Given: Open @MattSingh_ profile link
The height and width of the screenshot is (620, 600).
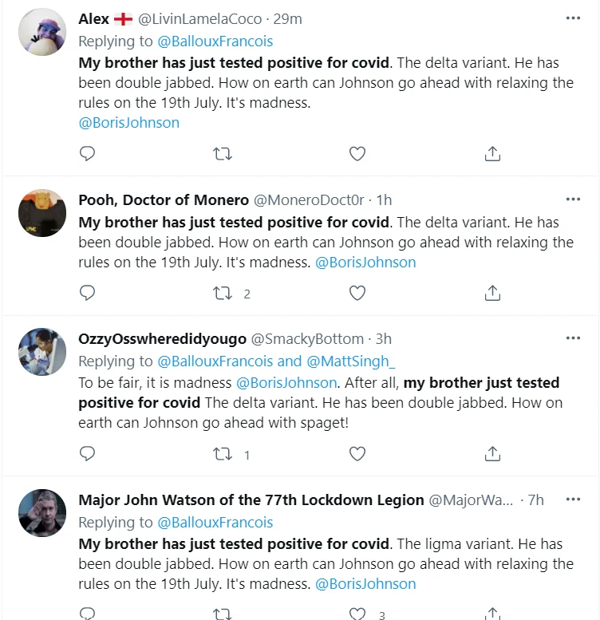Looking at the screenshot, I should point(350,361).
